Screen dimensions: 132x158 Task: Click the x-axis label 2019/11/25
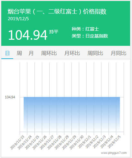click(32, 142)
